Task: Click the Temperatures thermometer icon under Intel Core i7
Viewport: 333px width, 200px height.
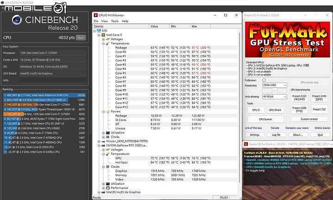Action: [x=108, y=43]
